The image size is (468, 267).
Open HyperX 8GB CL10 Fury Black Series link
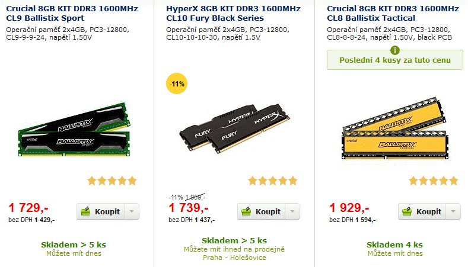(233, 13)
